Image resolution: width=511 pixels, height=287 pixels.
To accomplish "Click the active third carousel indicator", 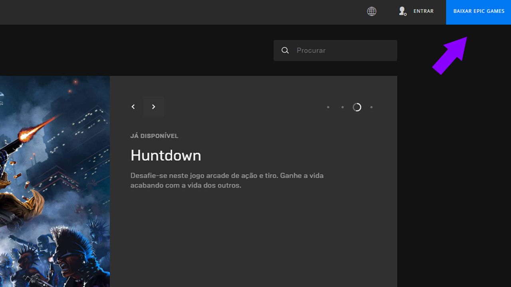I will (357, 107).
